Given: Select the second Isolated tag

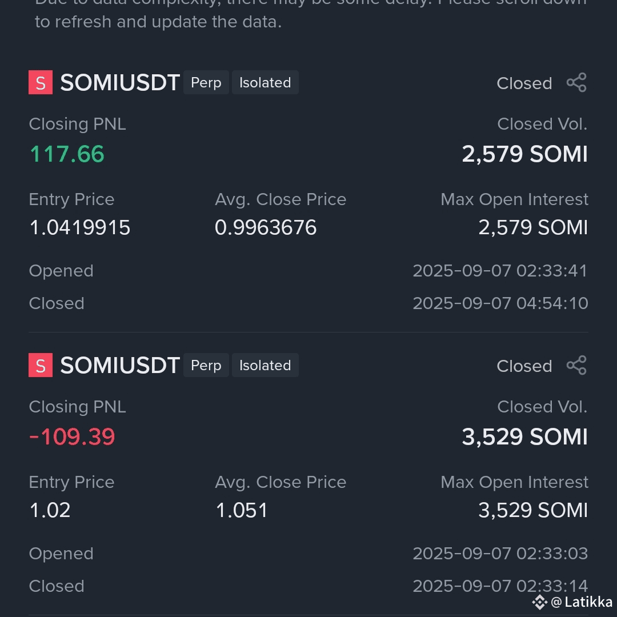Looking at the screenshot, I should (265, 365).
